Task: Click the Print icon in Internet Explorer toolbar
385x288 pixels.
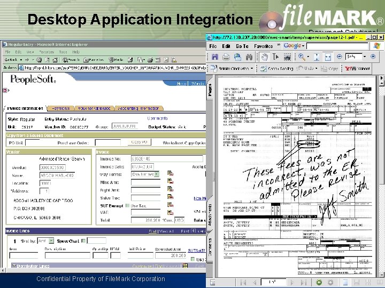Action: point(150,60)
